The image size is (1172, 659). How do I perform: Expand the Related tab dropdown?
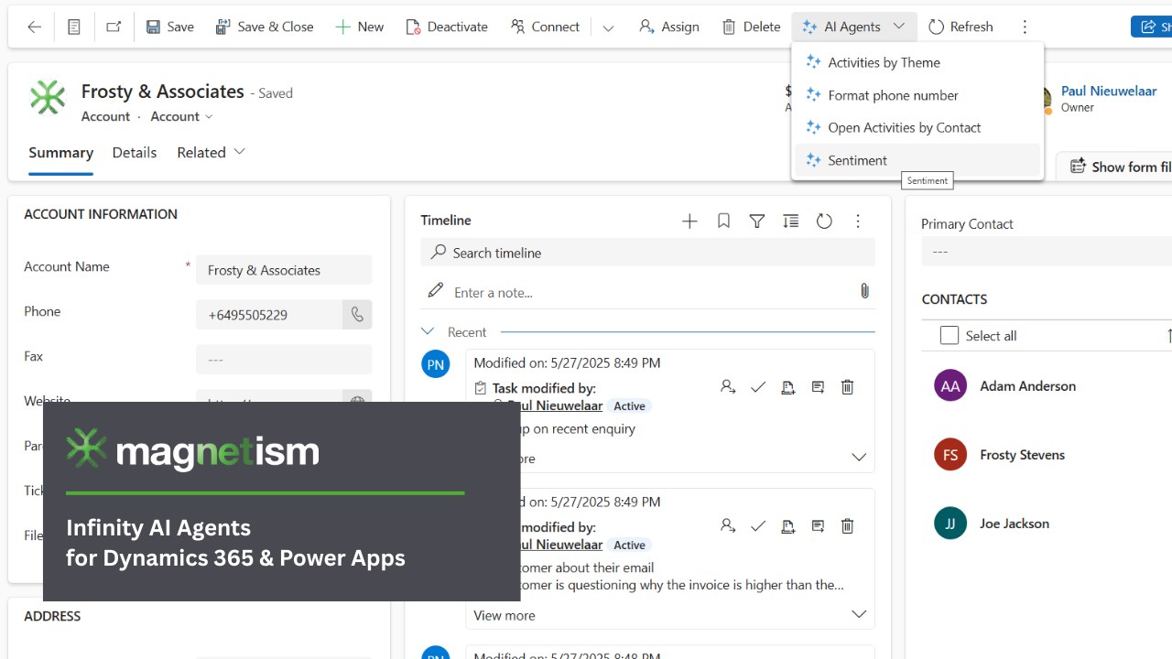click(x=212, y=153)
